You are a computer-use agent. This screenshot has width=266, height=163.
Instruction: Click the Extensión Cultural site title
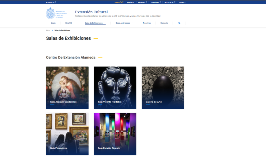(91, 12)
